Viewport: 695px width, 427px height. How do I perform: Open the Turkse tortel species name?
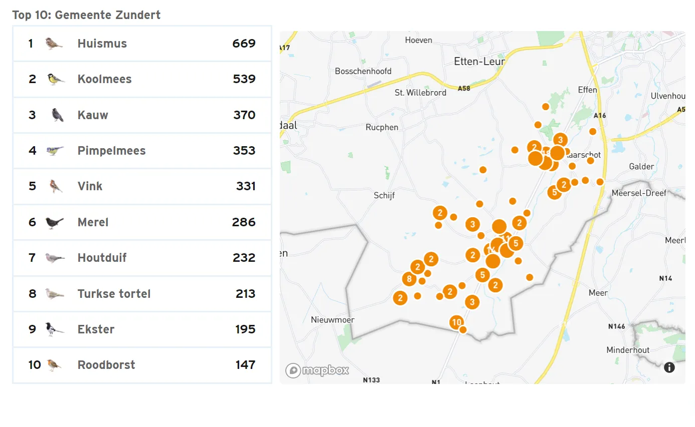114,294
